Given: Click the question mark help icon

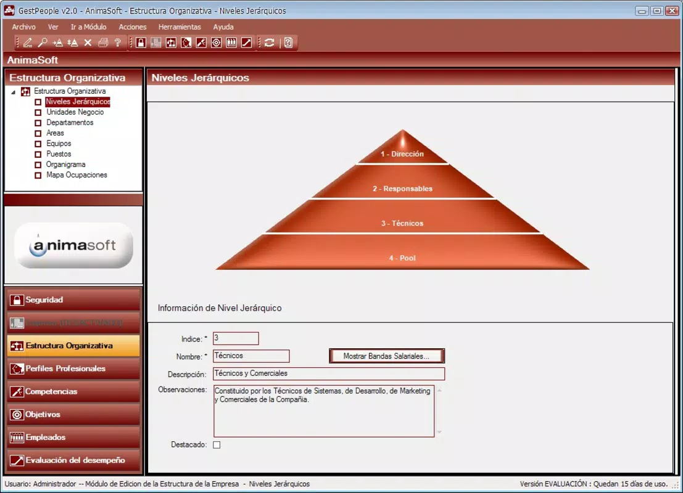Looking at the screenshot, I should pyautogui.click(x=118, y=43).
